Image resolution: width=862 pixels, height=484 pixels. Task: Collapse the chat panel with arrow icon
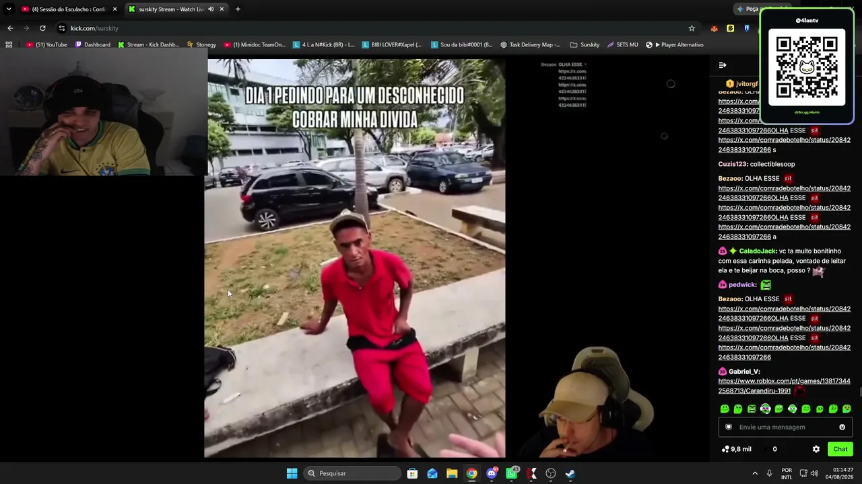723,65
